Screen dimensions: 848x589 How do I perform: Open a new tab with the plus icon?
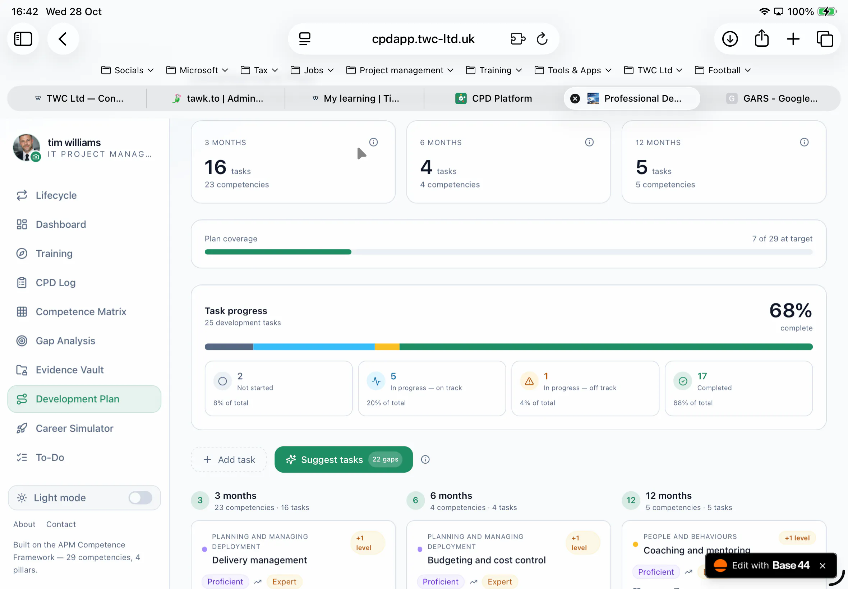click(x=793, y=39)
